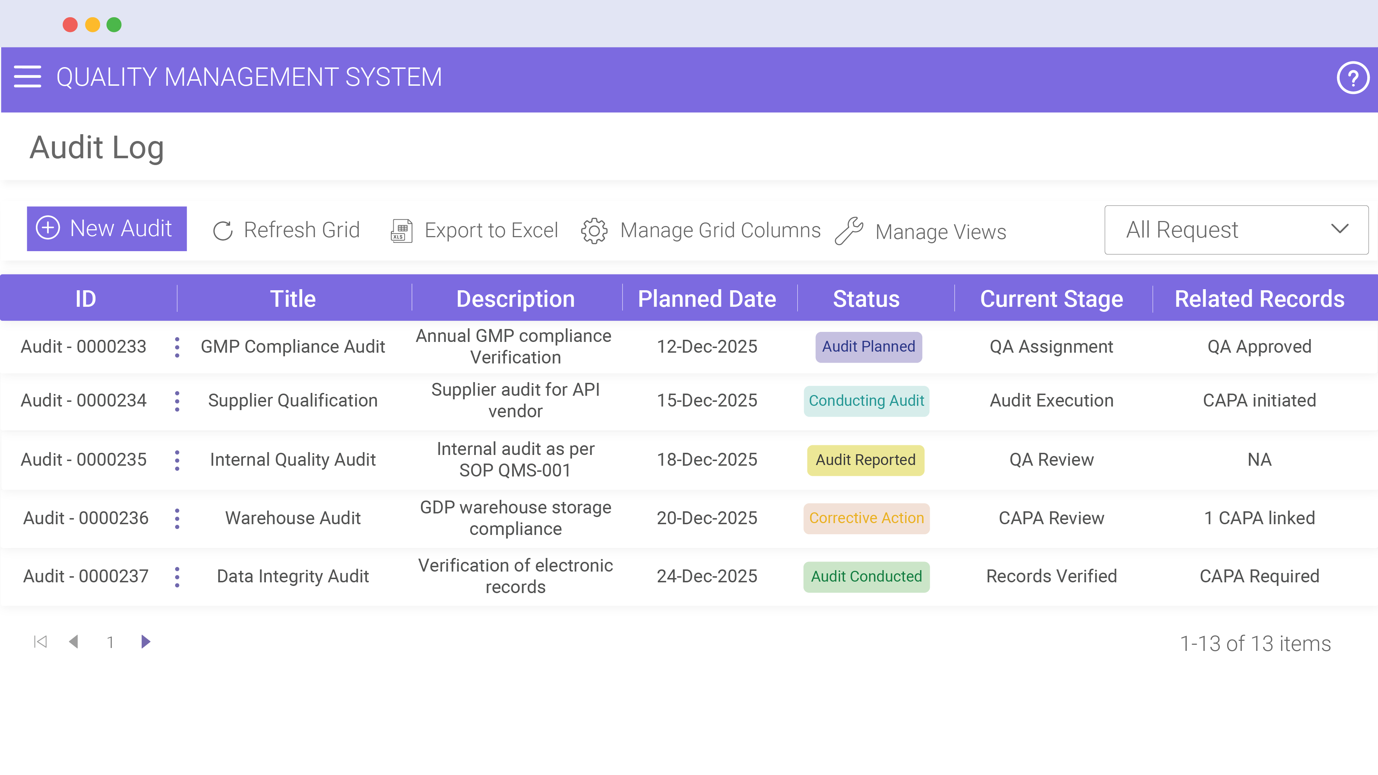Open kebab menu on Warehouse Audit row
1378x775 pixels.
(177, 518)
